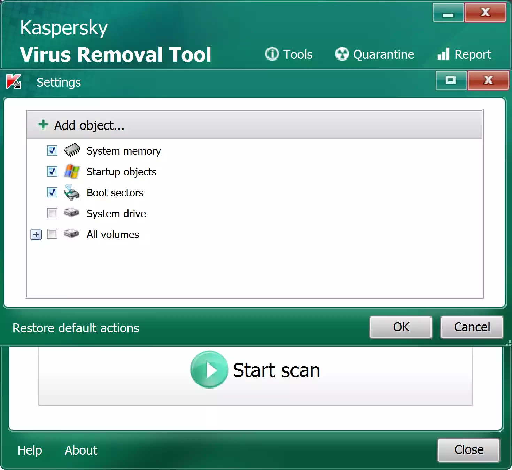Click the Startup objects Windows icon
Screen dimensions: 512x470
pyautogui.click(x=72, y=172)
